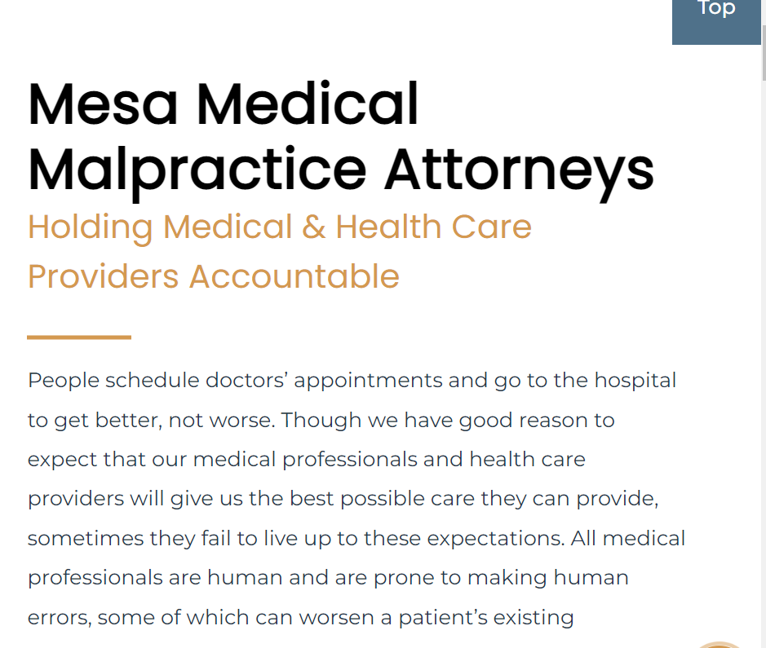Click the word Mesa in the heading
This screenshot has width=766, height=648.
104,105
